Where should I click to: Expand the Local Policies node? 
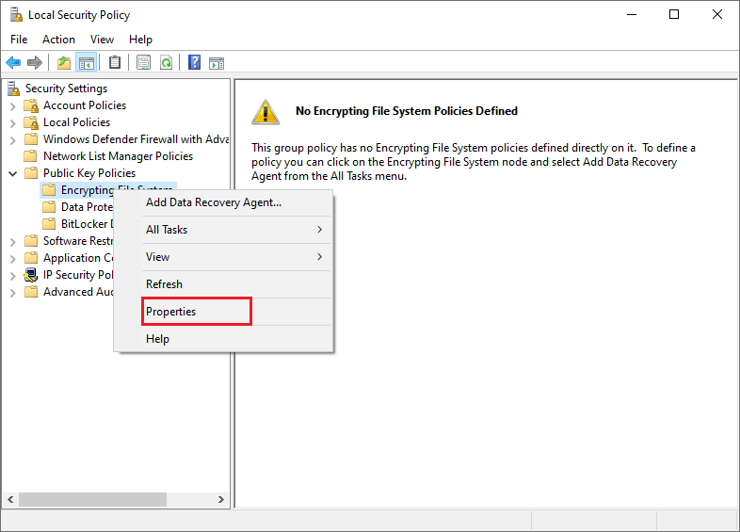[x=13, y=122]
